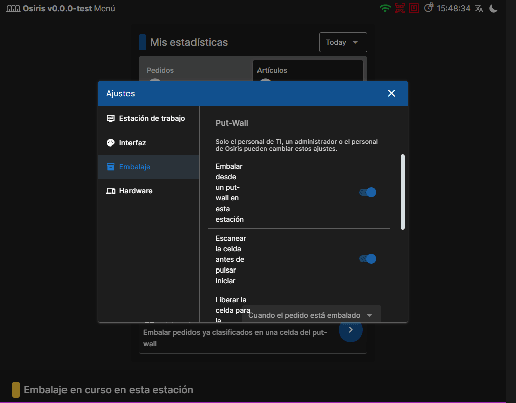
Task: Click 'Embalaje en curso en esta estación' heading
Action: pyautogui.click(x=109, y=390)
